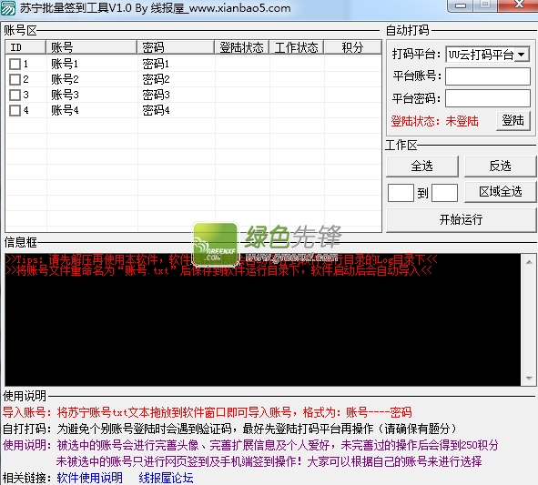The height and width of the screenshot is (485, 538).
Task: Click the 全选 button
Action: pos(422,167)
